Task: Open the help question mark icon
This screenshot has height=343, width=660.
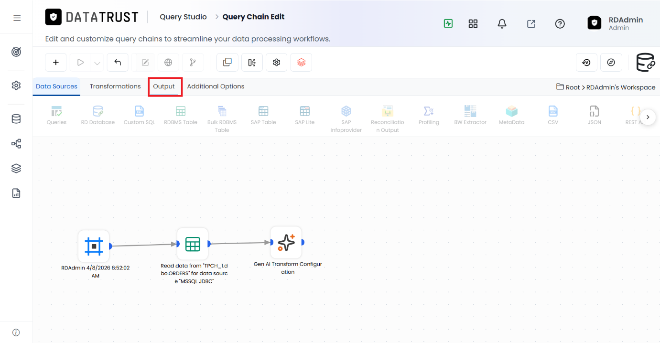Action: tap(560, 23)
